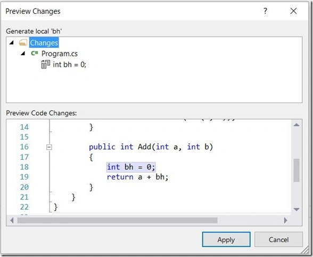Click the code preview scroll up arrow

[x=296, y=125]
